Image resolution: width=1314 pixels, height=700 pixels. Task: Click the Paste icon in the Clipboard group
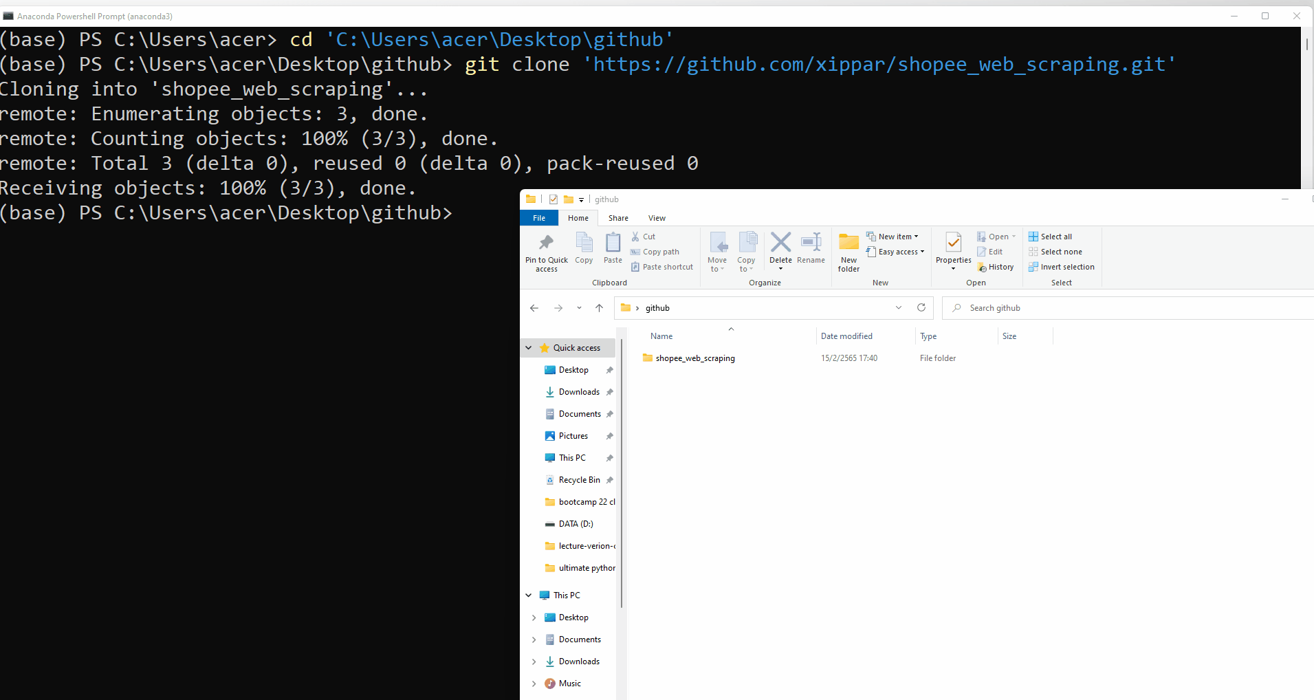pyautogui.click(x=612, y=249)
